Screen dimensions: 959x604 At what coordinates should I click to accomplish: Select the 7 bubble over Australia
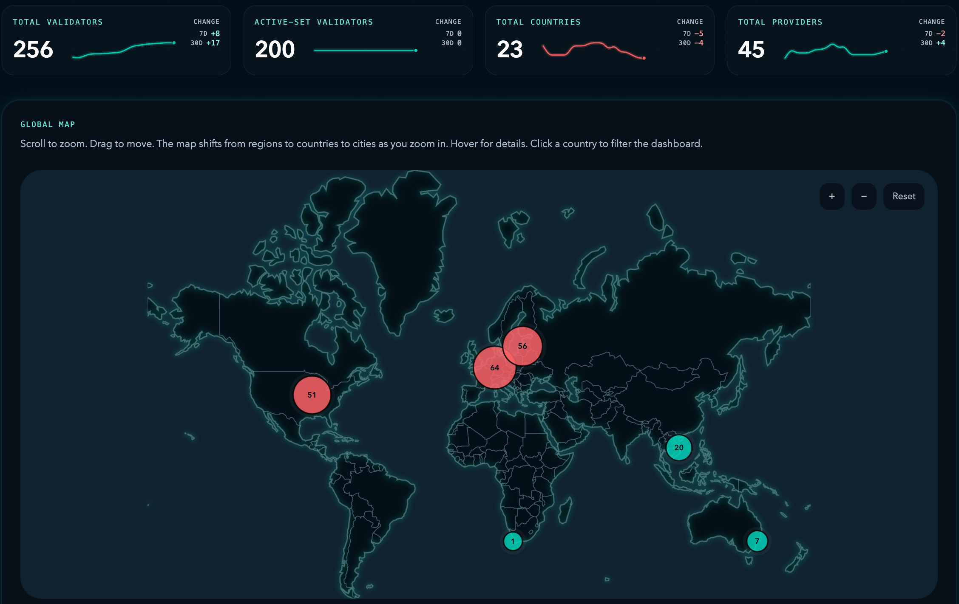pyautogui.click(x=757, y=541)
